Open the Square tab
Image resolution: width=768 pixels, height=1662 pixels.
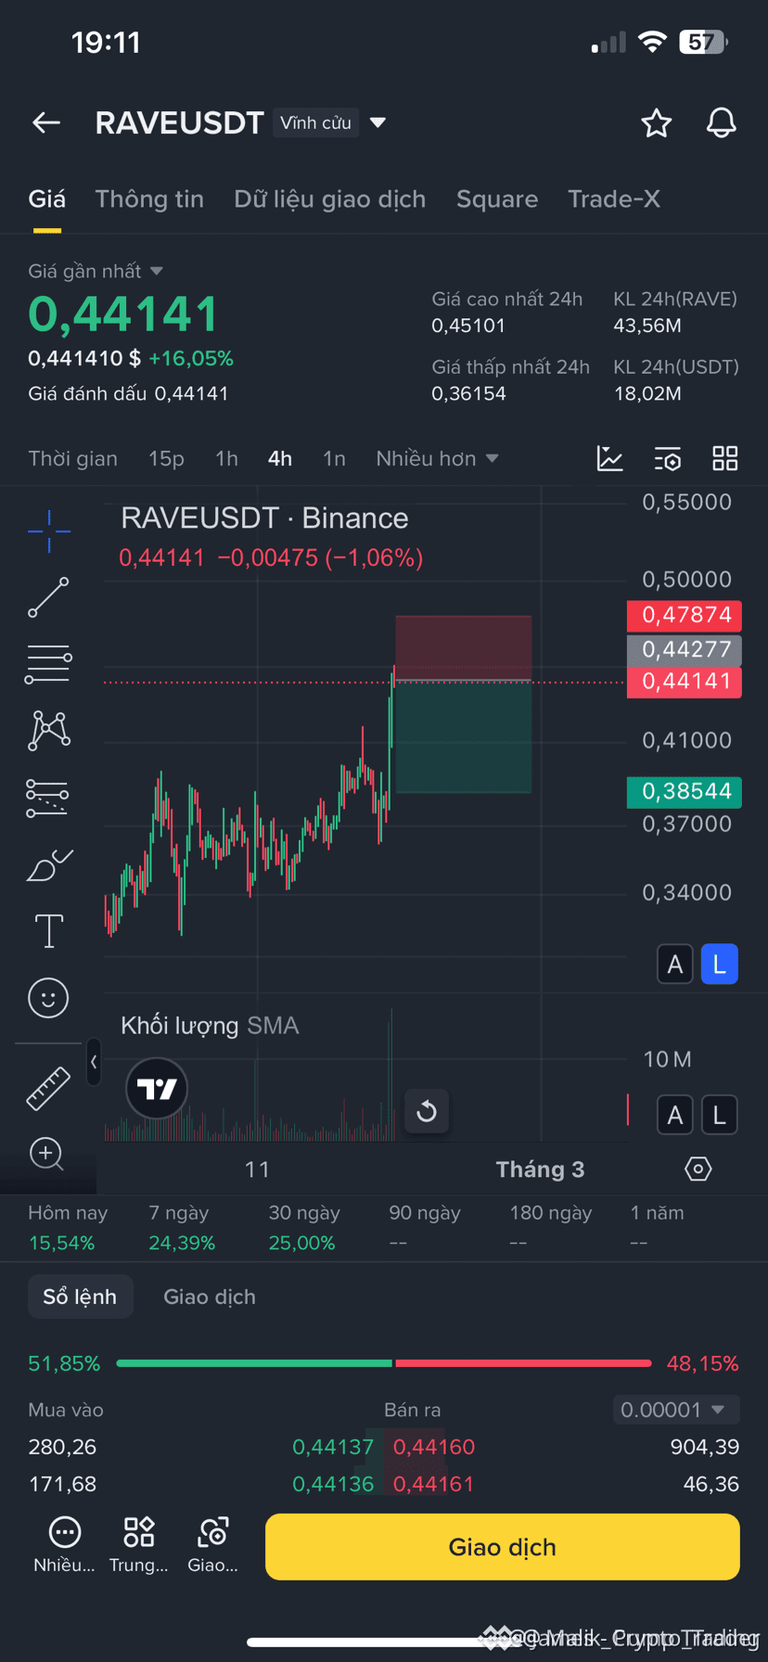pos(497,199)
